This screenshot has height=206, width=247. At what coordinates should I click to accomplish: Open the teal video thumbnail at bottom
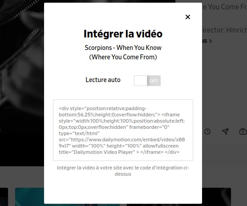point(30,197)
